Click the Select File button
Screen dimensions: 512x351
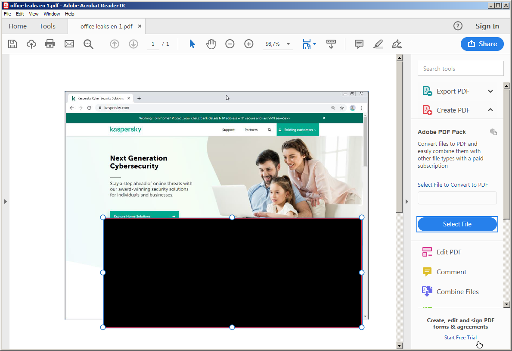coord(457,224)
